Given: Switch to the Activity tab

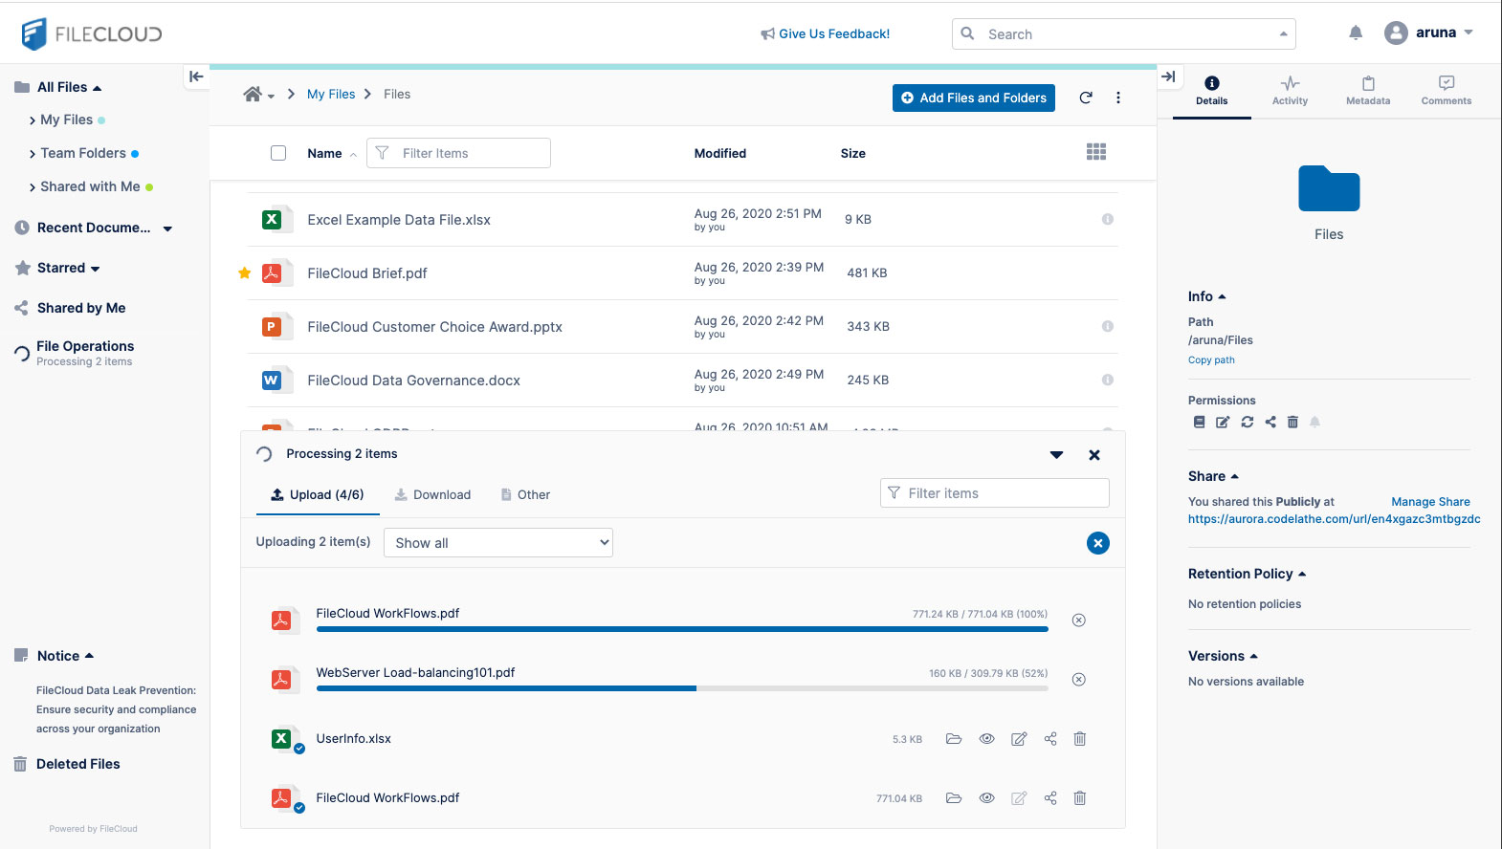Looking at the screenshot, I should point(1290,91).
